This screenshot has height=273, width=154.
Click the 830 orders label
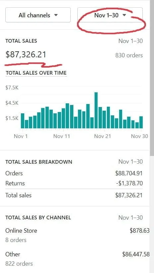click(129, 55)
